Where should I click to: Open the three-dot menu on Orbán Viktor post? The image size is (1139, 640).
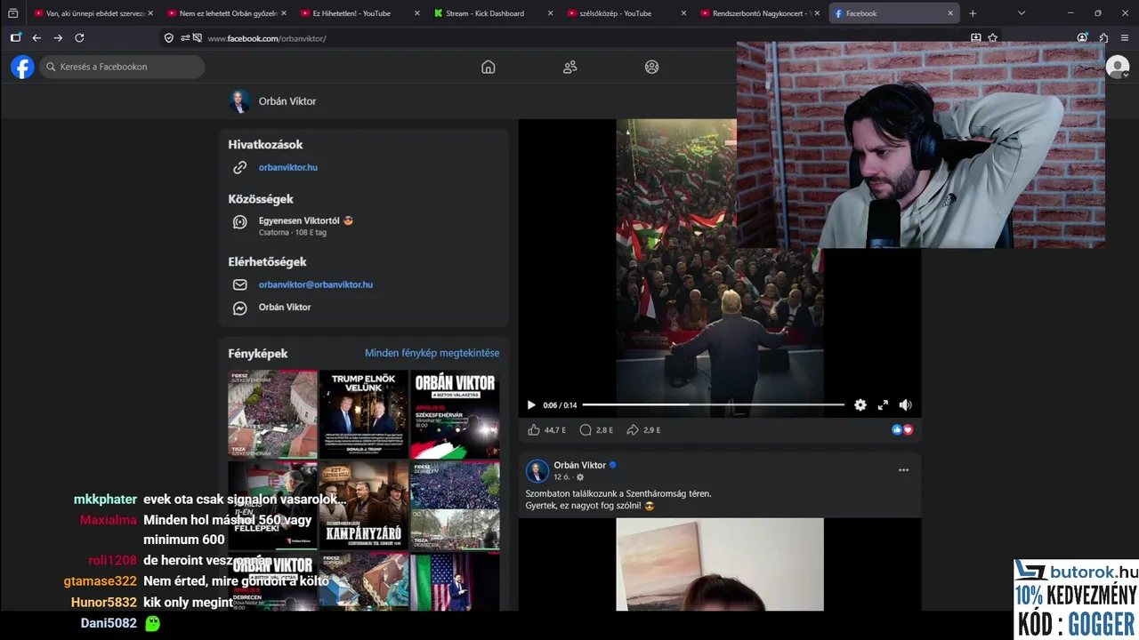(903, 470)
